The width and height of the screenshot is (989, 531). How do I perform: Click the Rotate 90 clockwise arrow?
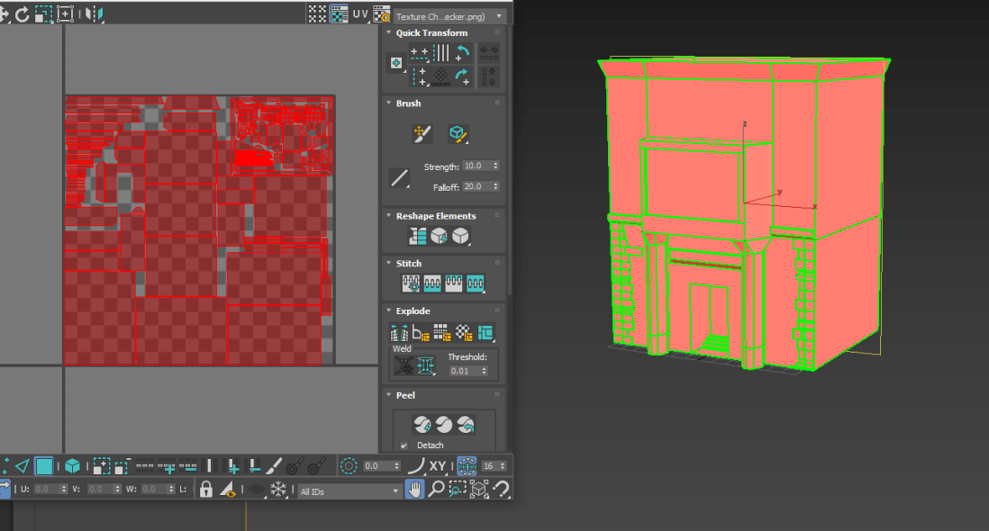[x=463, y=75]
